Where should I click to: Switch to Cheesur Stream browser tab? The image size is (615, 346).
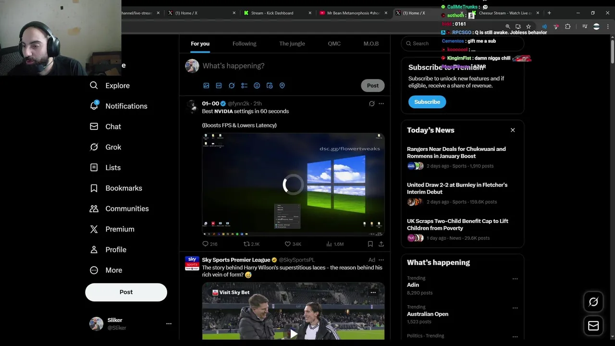(505, 13)
